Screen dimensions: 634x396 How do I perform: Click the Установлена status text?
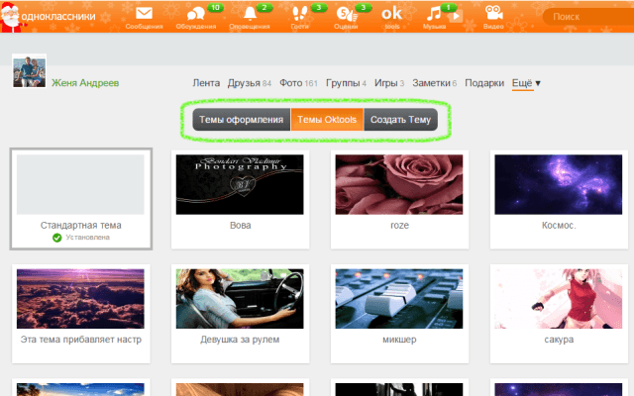tap(88, 238)
